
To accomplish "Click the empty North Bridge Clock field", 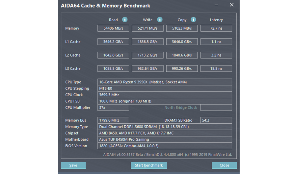I will point(216,108).
